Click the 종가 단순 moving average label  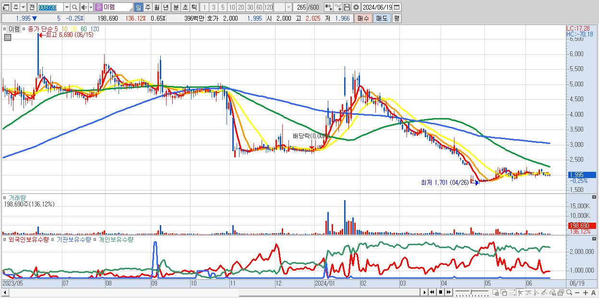[x=40, y=29]
